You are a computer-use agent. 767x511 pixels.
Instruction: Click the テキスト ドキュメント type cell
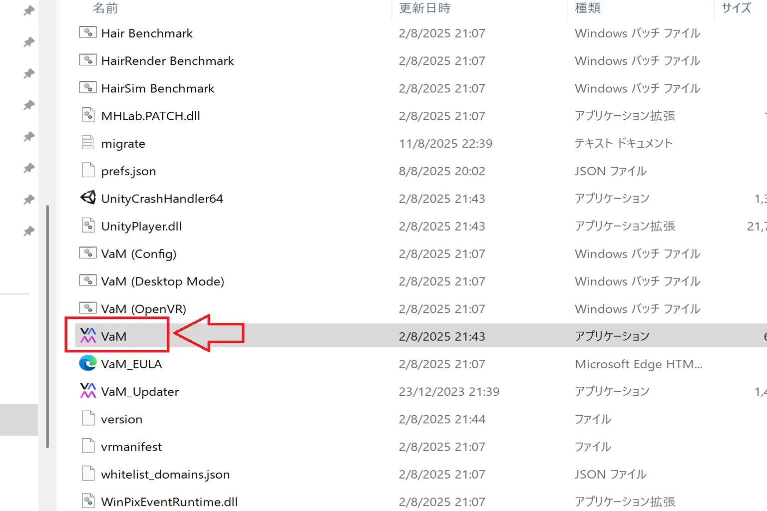pyautogui.click(x=624, y=144)
